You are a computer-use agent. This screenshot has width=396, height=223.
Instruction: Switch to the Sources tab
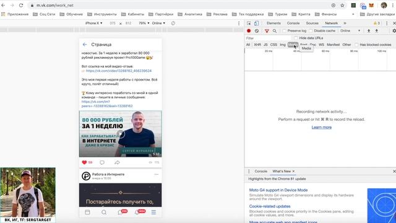point(312,24)
